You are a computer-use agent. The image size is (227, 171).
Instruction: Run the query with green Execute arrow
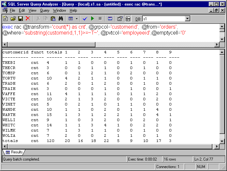coord(92,19)
